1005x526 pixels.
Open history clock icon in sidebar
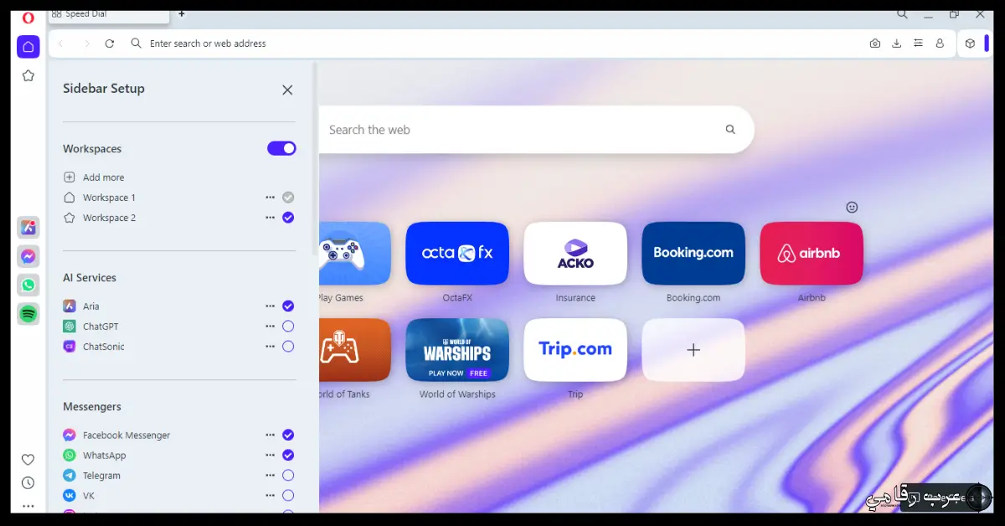pos(28,482)
